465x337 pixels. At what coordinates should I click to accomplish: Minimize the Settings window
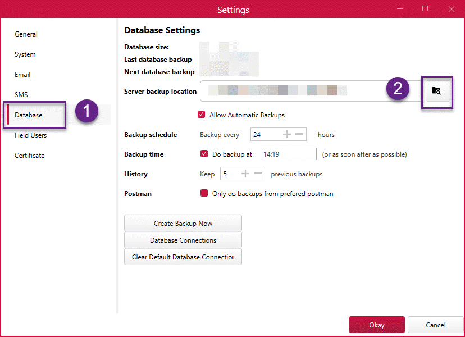pyautogui.click(x=400, y=8)
